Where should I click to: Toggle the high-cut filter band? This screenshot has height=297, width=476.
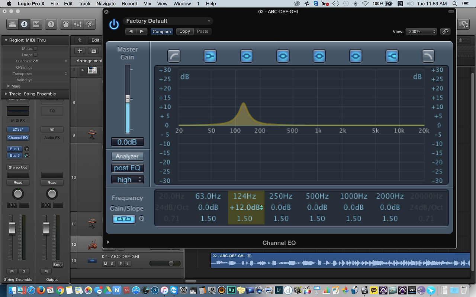coord(428,56)
